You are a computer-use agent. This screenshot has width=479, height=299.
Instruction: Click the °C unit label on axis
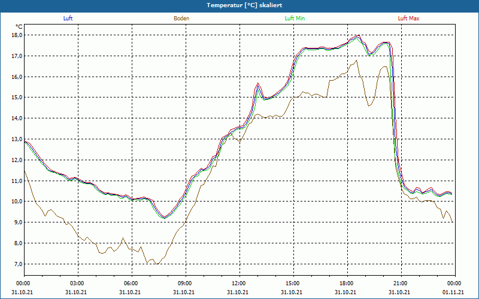(19, 27)
